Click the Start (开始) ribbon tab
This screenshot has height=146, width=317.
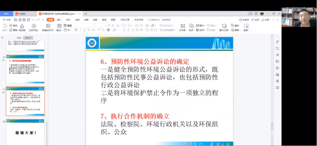click(x=50, y=20)
